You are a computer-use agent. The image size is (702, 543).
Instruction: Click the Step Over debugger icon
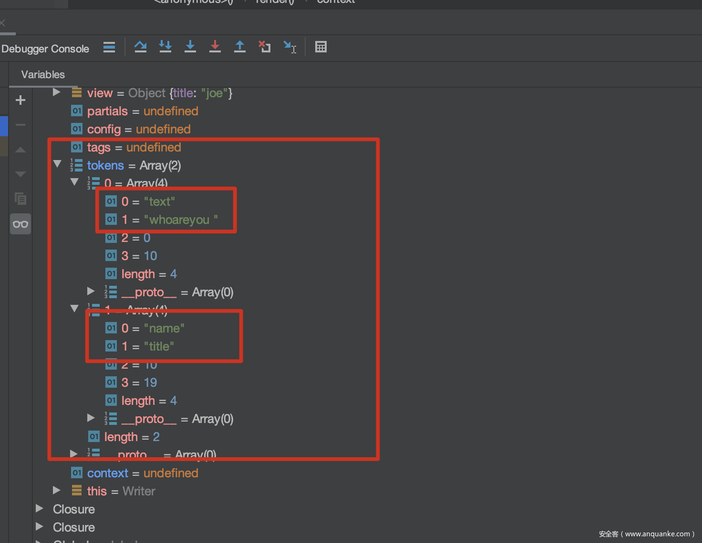click(x=140, y=47)
